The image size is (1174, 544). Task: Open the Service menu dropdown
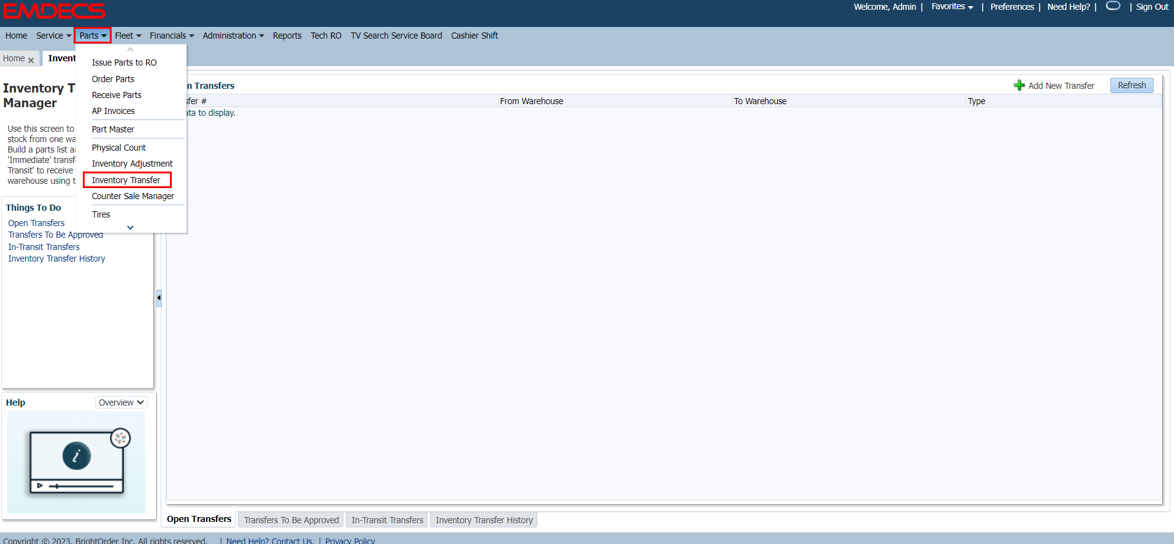(53, 36)
